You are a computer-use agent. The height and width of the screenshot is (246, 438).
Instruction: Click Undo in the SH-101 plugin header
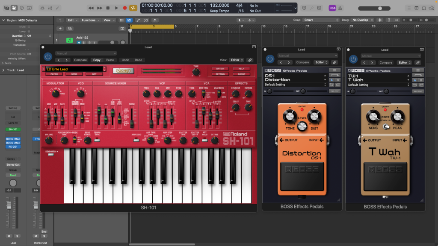(125, 60)
